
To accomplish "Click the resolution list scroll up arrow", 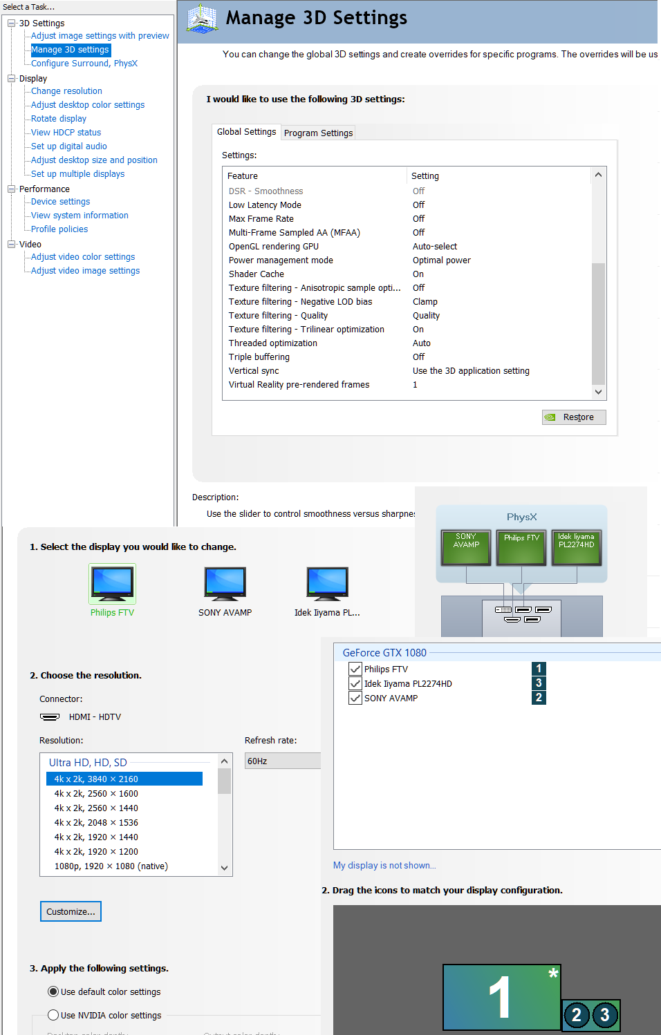I will pyautogui.click(x=224, y=761).
